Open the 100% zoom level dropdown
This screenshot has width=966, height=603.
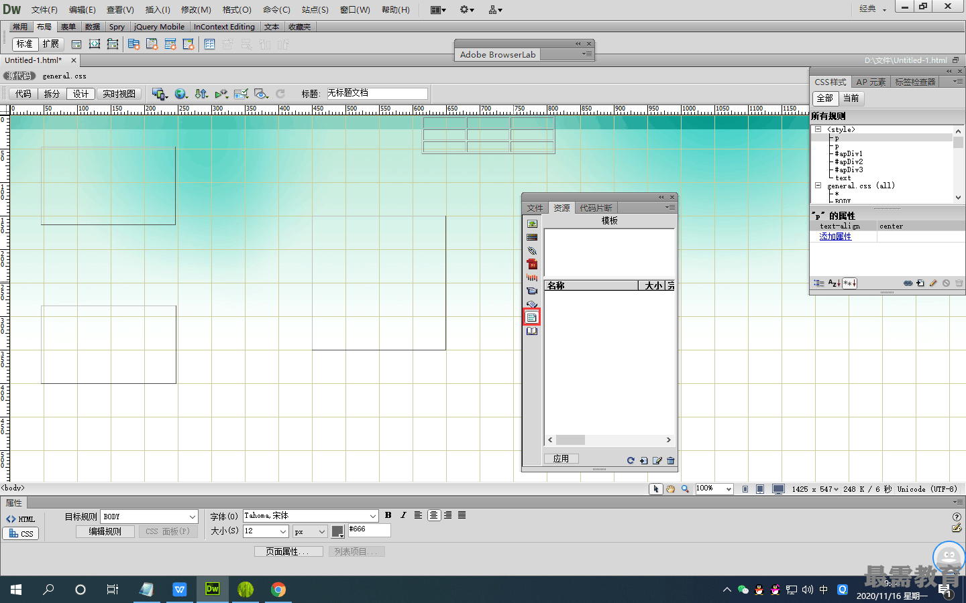pyautogui.click(x=729, y=489)
